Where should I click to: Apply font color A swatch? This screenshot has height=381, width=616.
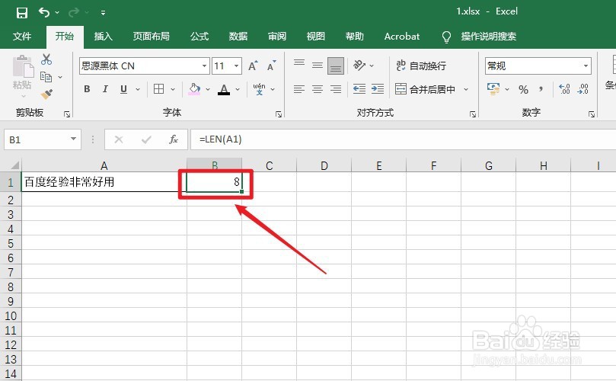224,89
